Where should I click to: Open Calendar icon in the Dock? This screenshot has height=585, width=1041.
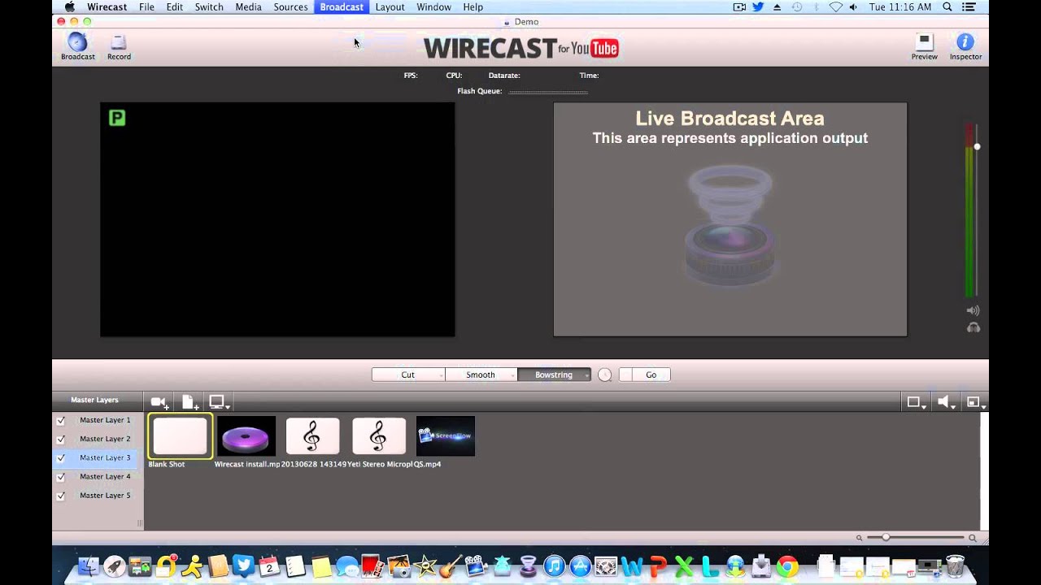[x=269, y=566]
